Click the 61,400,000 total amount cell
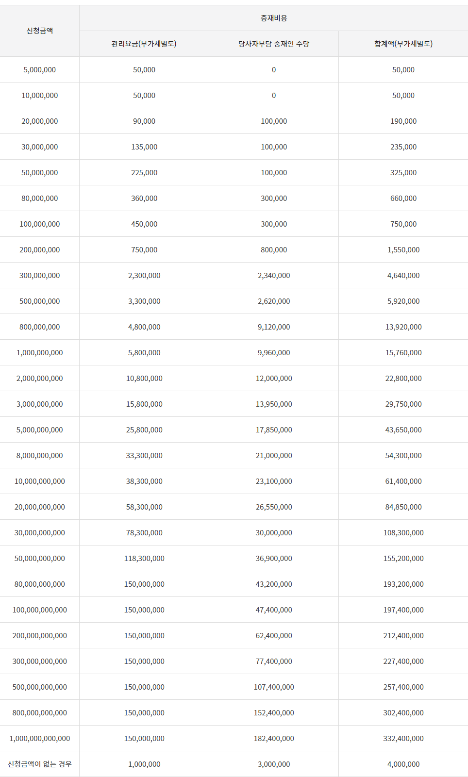 (x=403, y=481)
